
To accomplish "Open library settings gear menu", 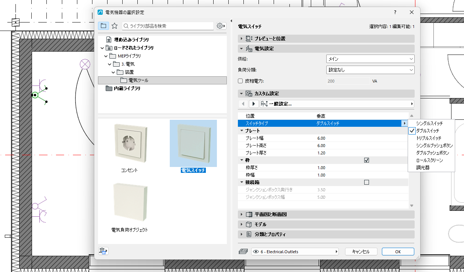I will tap(221, 26).
